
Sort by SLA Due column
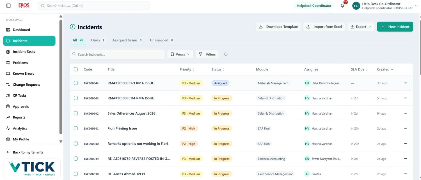click(x=359, y=69)
